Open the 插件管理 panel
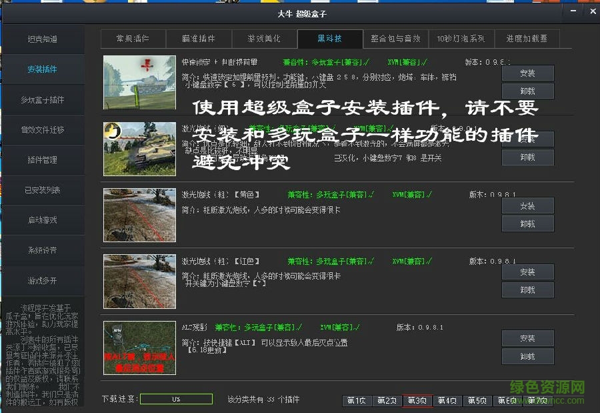The height and width of the screenshot is (413, 600). (x=44, y=160)
